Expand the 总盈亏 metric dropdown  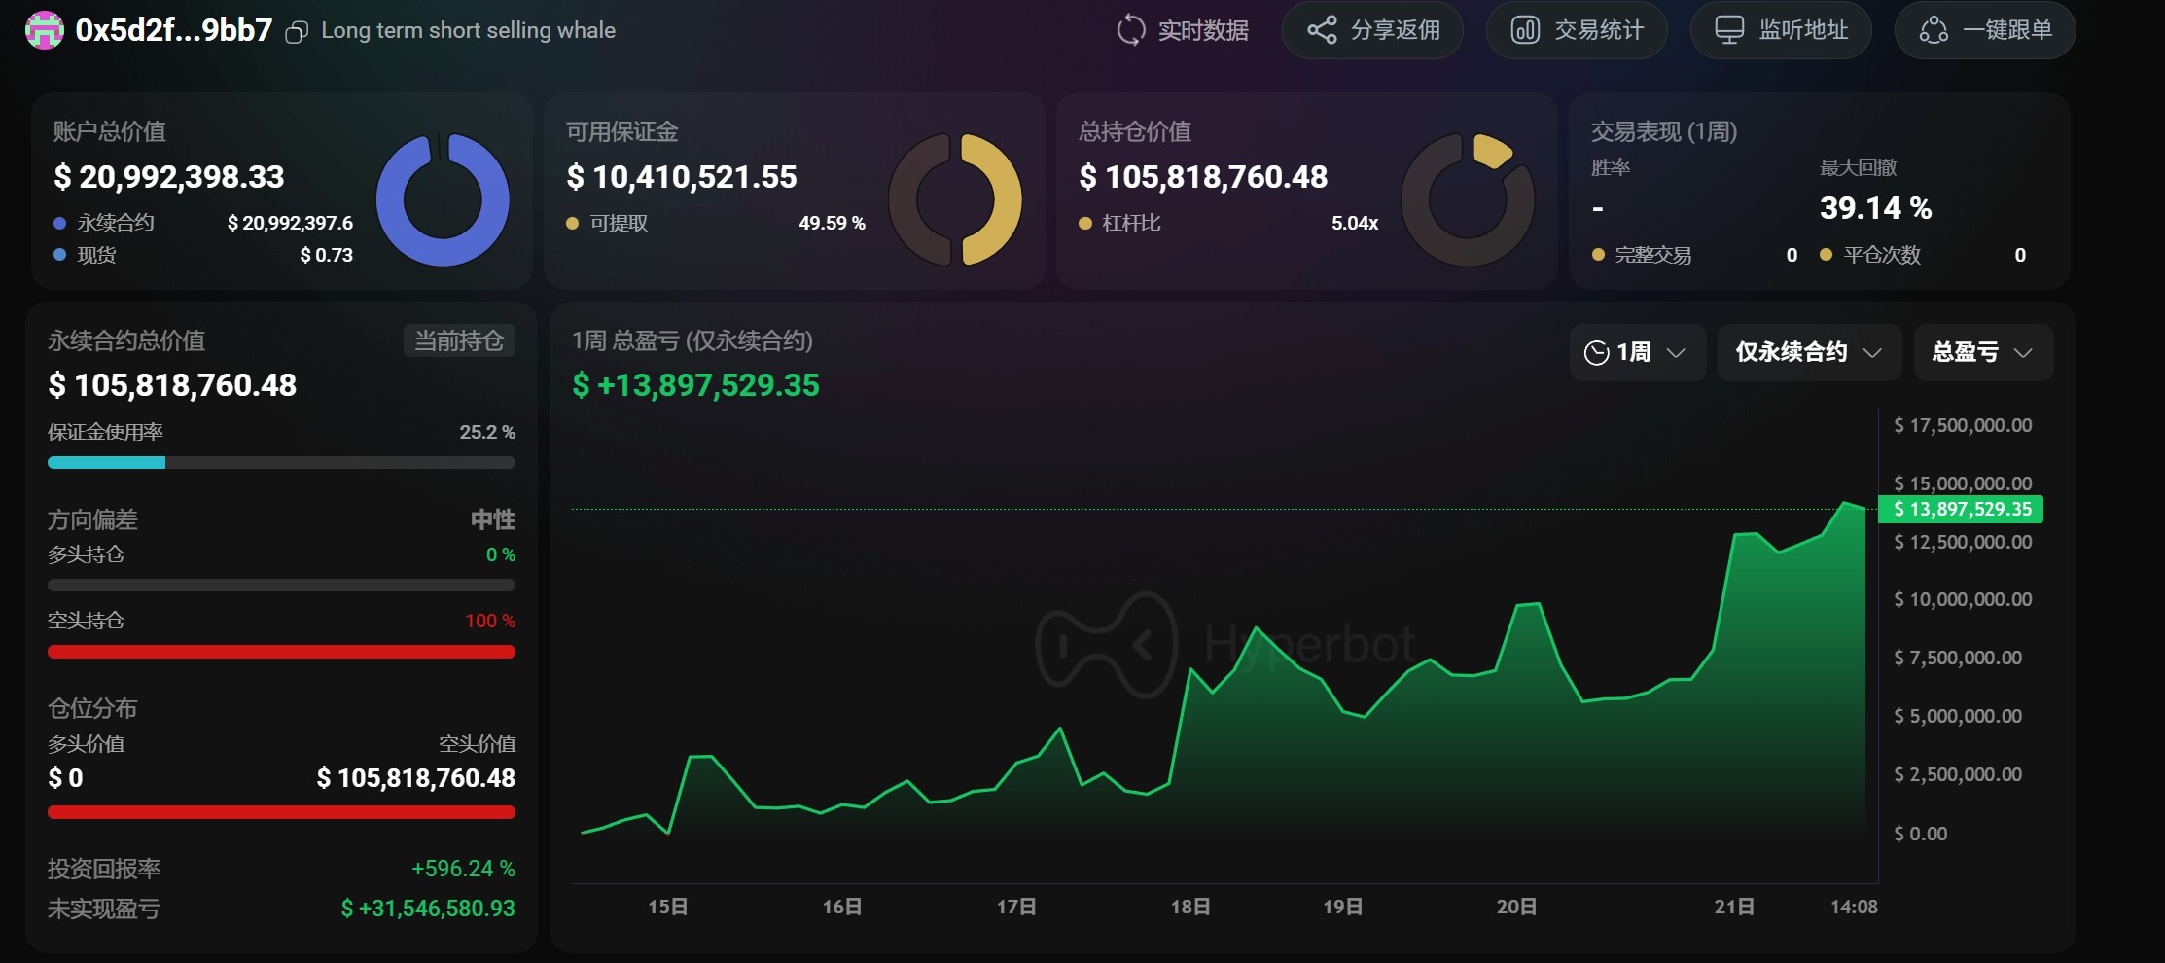(1982, 352)
